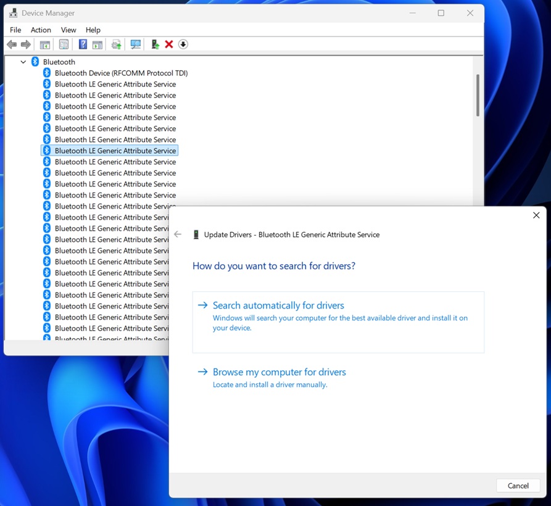
Task: Click the Bluetooth icon next to selected service
Action: coord(46,150)
